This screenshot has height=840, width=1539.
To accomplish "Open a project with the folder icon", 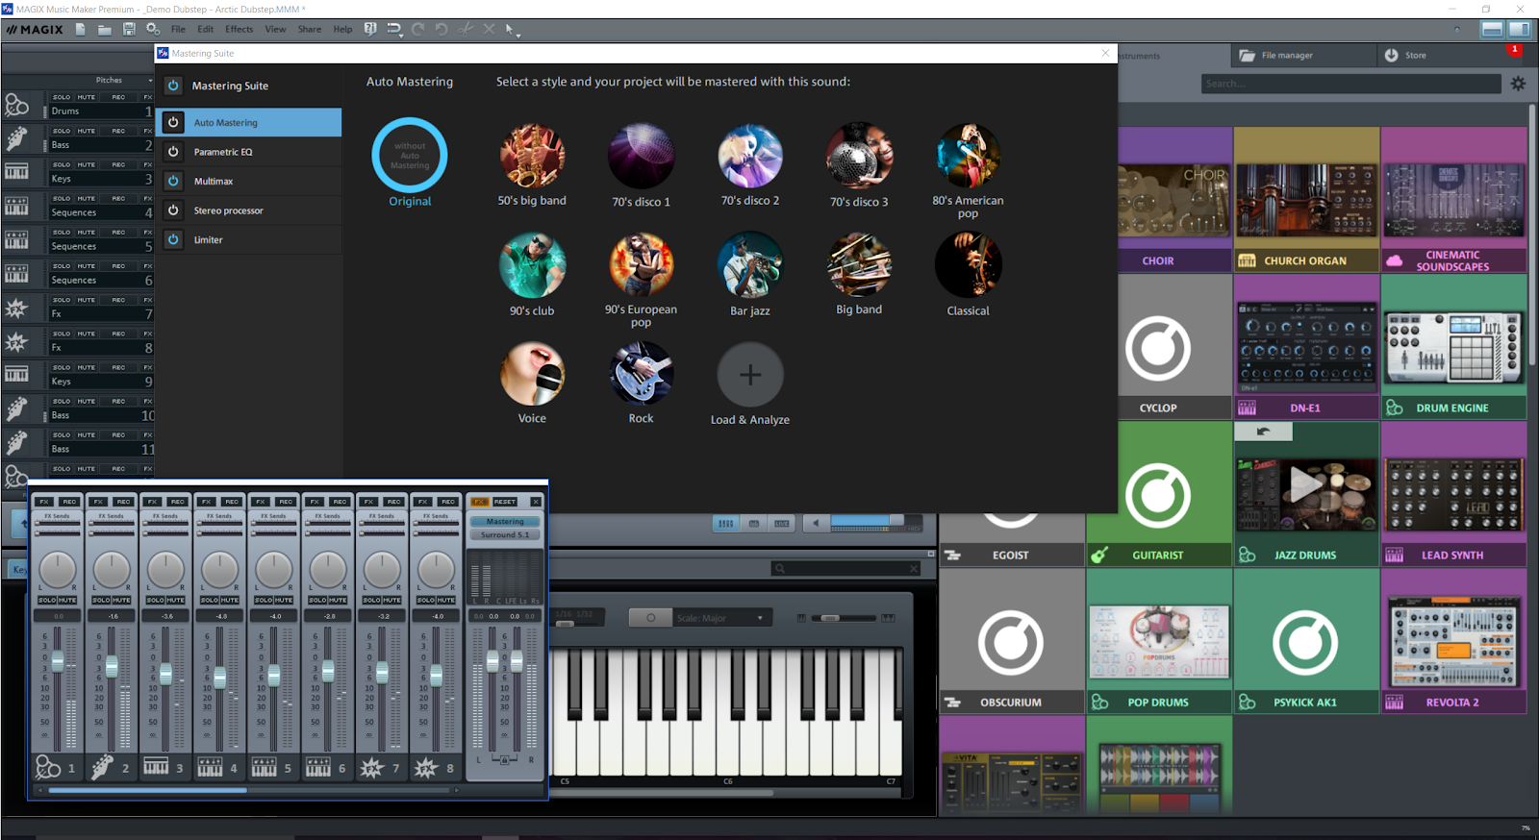I will (x=104, y=30).
